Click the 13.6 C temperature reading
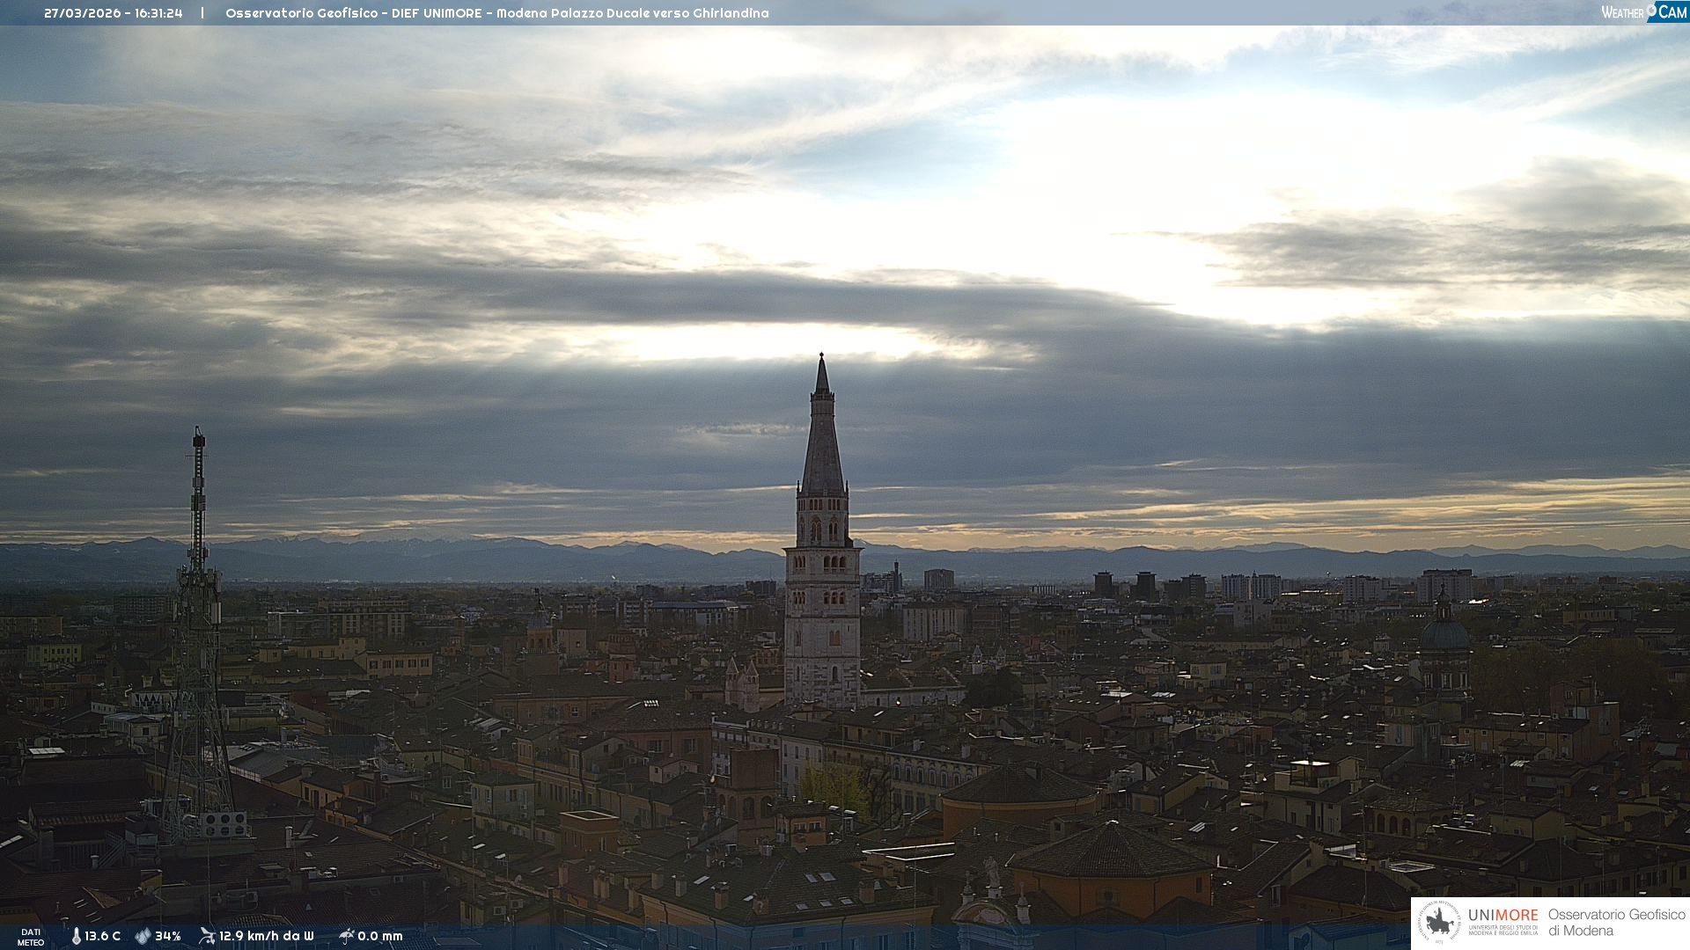Viewport: 1690px width, 950px height. click(x=103, y=936)
